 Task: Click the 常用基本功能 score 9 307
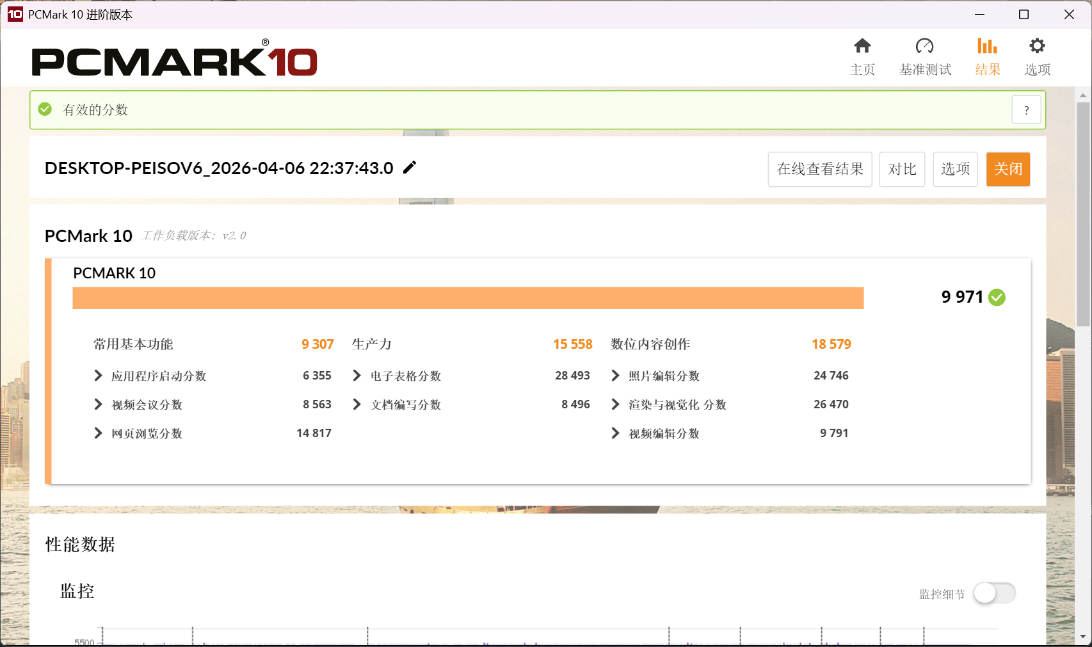[x=317, y=344]
